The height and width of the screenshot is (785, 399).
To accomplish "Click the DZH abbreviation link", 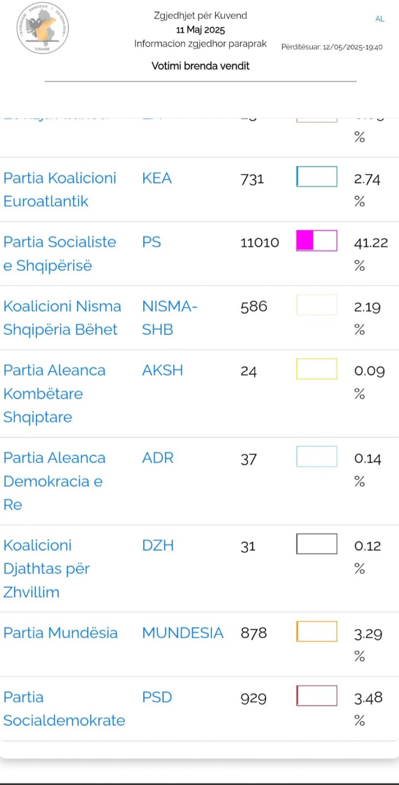I will point(157,545).
